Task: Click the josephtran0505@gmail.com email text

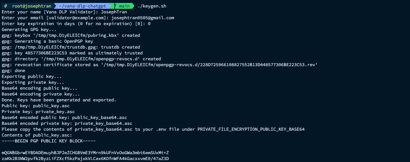Action: 143,18
